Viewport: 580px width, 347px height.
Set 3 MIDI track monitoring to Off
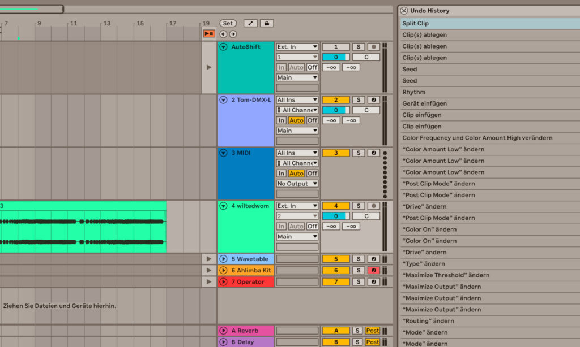coord(313,173)
